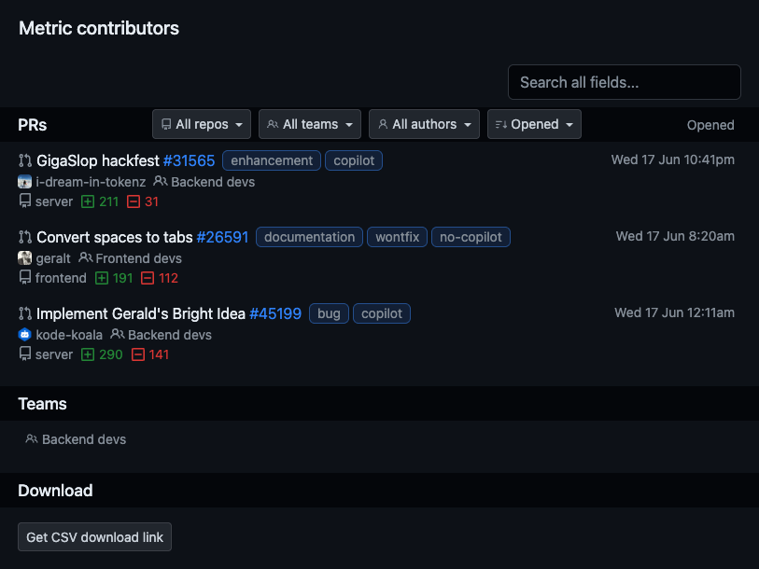
Task: Click team icon next to geralt
Action: [x=85, y=257]
